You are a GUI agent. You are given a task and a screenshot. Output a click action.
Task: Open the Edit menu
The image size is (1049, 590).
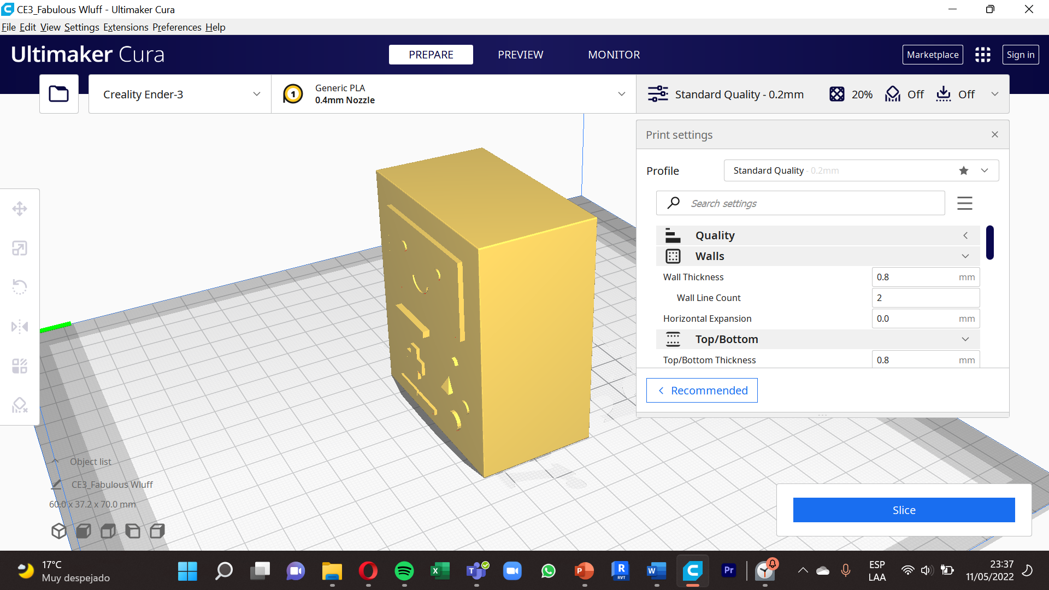point(27,27)
